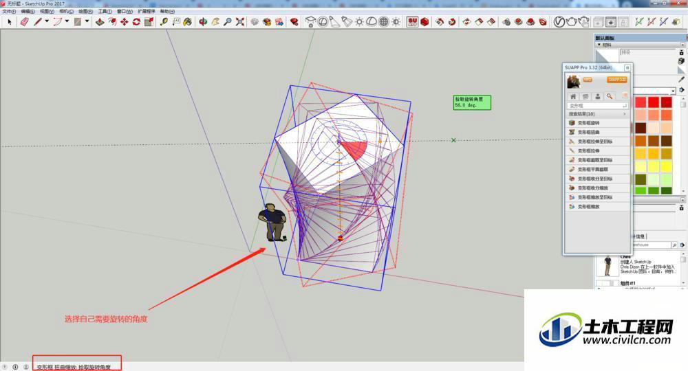Image resolution: width=688 pixels, height=371 pixels.
Task: Open the 绘图 menu
Action: point(85,12)
